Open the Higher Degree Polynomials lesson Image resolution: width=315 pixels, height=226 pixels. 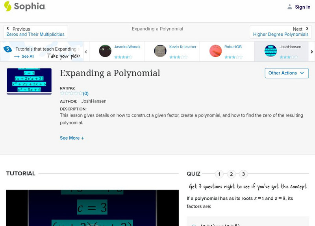click(x=281, y=34)
